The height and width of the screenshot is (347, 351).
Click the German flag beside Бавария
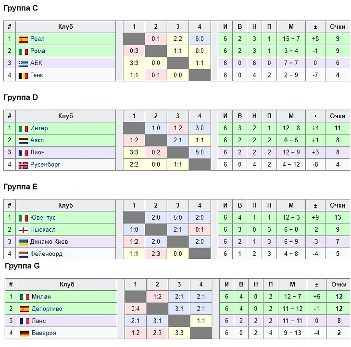[x=25, y=333]
